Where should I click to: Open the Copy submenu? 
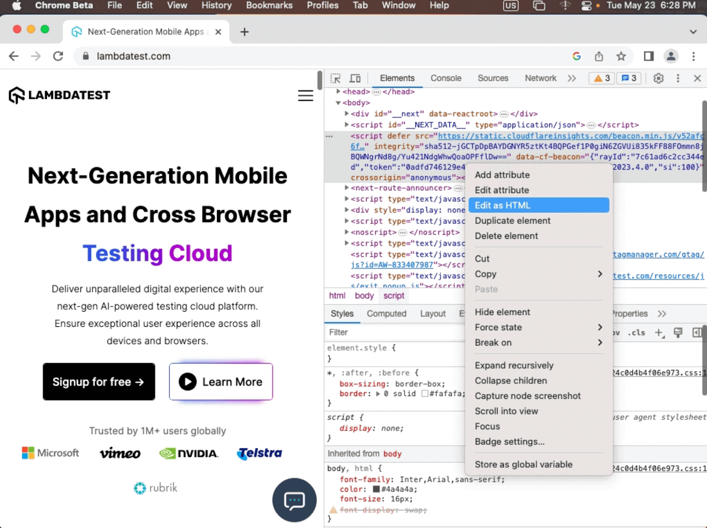pyautogui.click(x=539, y=274)
